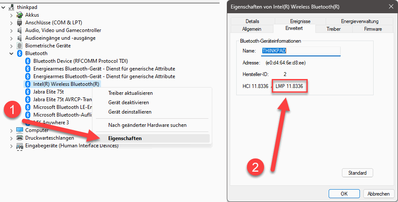
Task: Click the Hersteller-ID value 2
Action: pyautogui.click(x=285, y=74)
